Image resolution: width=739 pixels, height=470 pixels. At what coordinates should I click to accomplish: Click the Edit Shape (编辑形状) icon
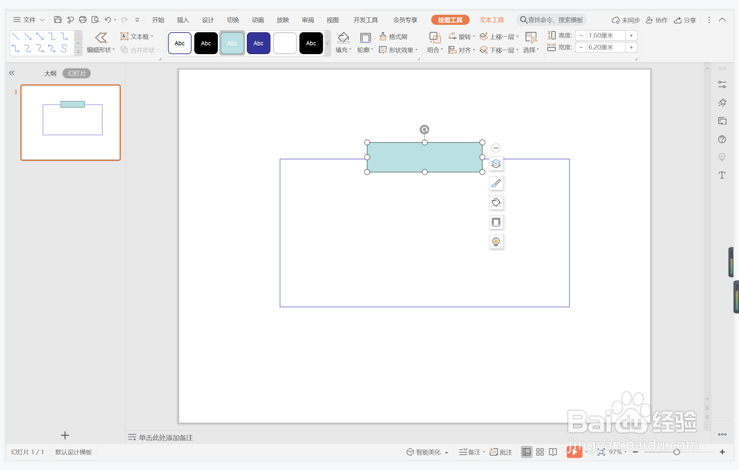pos(101,37)
